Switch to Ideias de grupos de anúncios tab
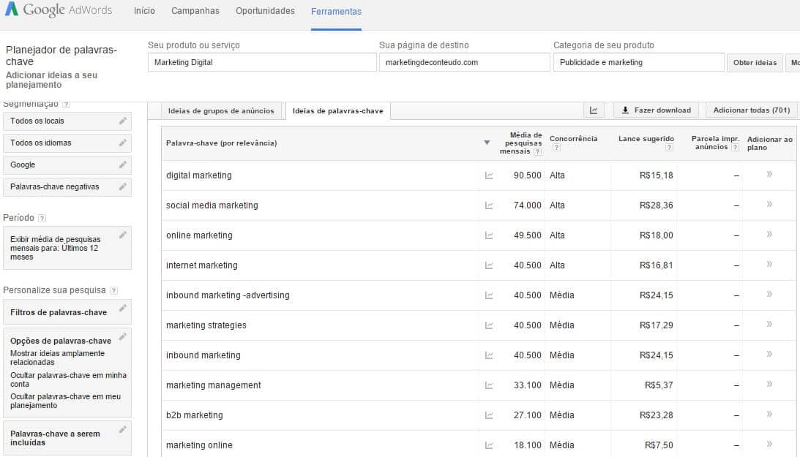800x457 pixels. [x=221, y=110]
